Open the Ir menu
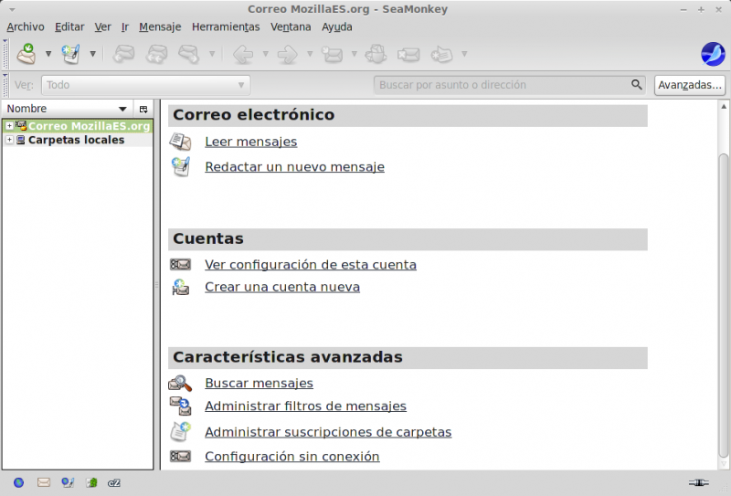731x496 pixels. click(125, 27)
